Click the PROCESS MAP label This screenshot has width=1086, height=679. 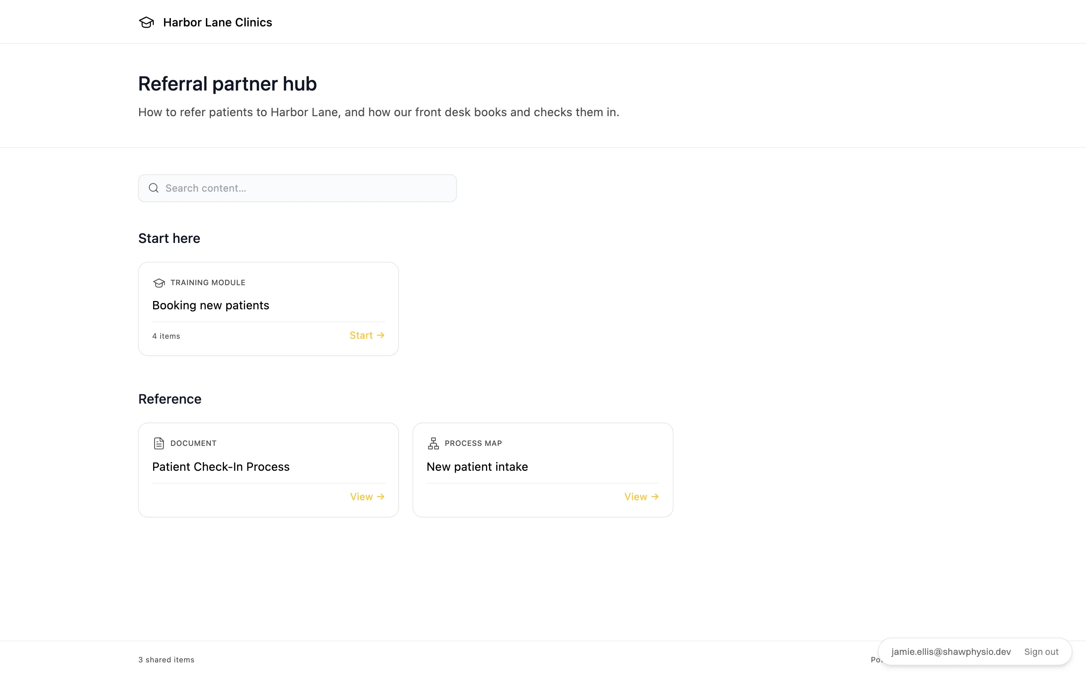[473, 443]
